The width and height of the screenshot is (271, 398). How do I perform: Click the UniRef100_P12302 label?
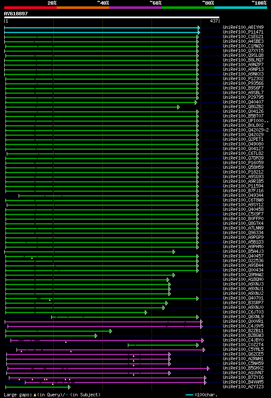(x=243, y=78)
